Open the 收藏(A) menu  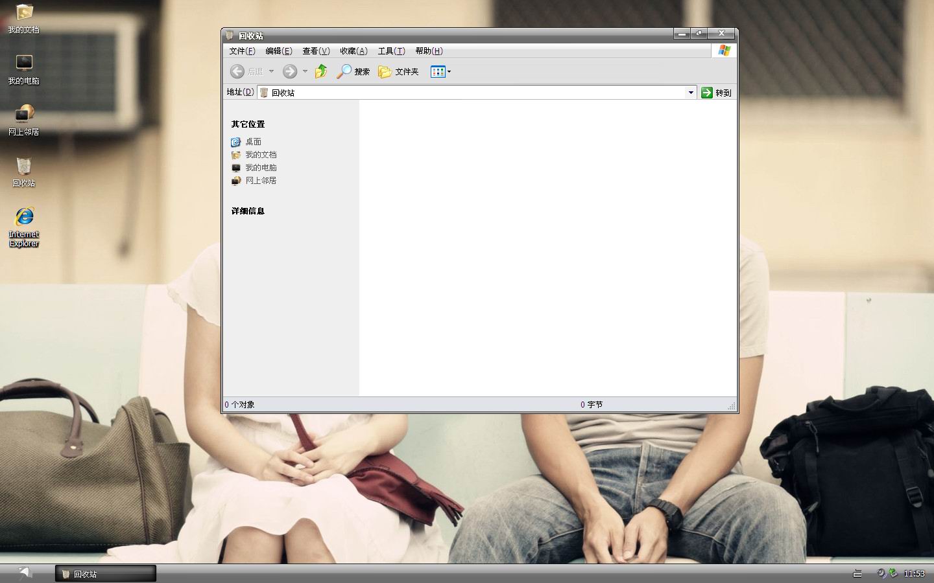pyautogui.click(x=353, y=51)
